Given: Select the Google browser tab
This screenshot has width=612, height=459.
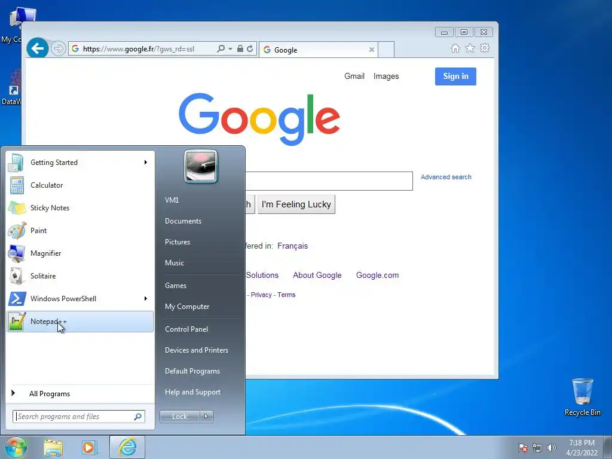Looking at the screenshot, I should [x=318, y=50].
